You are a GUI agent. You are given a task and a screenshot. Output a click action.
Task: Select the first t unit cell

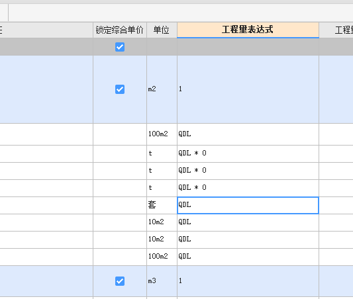(162, 153)
